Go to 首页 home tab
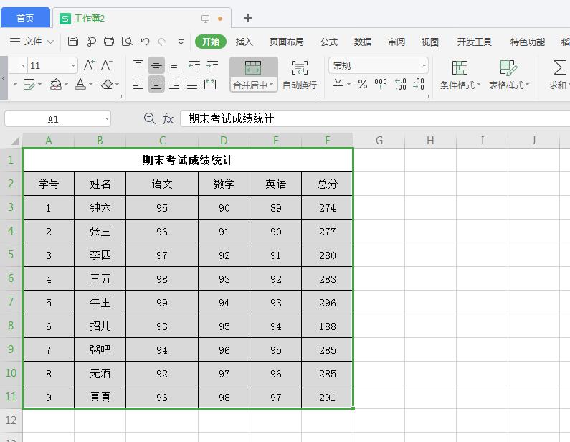570x442 pixels. (x=25, y=18)
